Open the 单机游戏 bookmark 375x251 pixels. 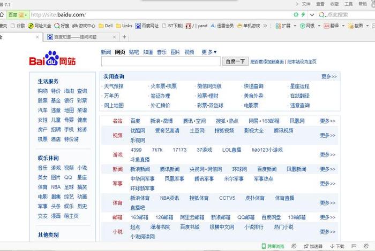249,26
